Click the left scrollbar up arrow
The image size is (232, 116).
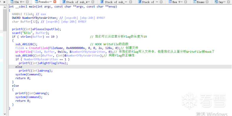tap(5, 7)
